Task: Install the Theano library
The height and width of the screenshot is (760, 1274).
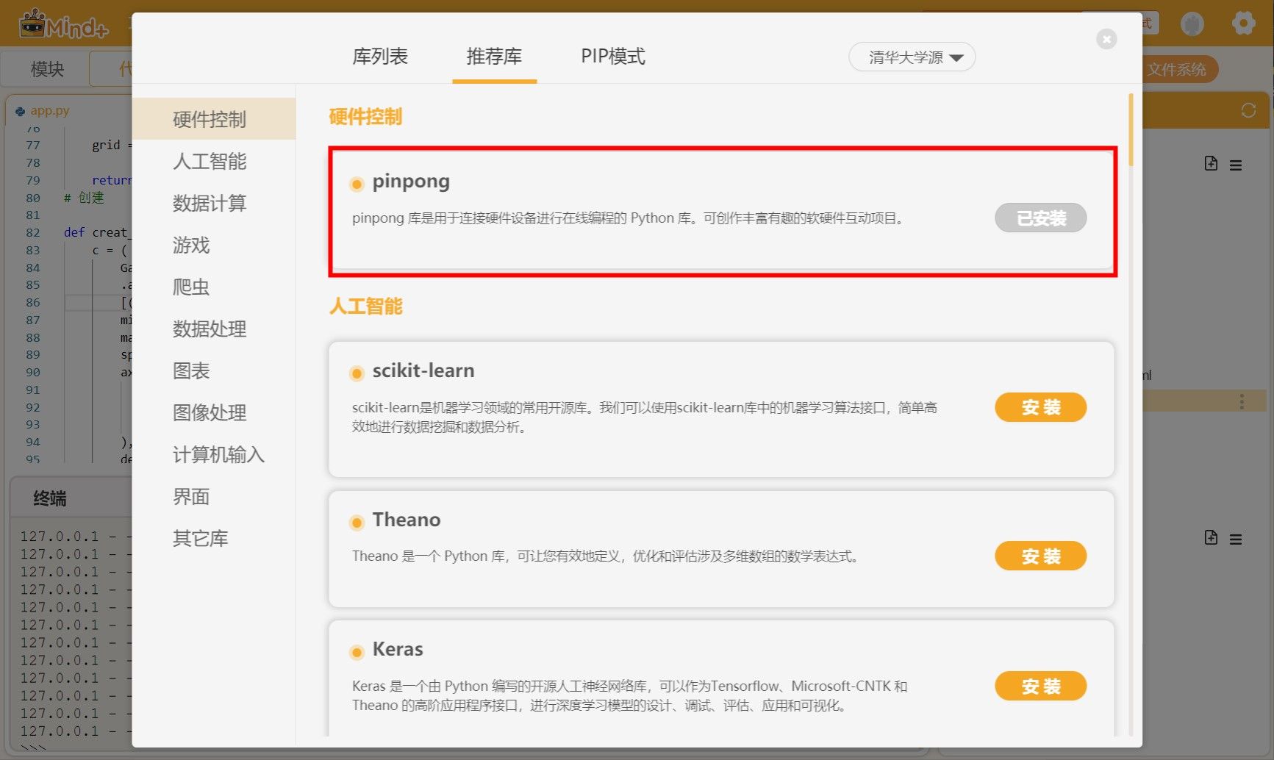Action: 1040,556
